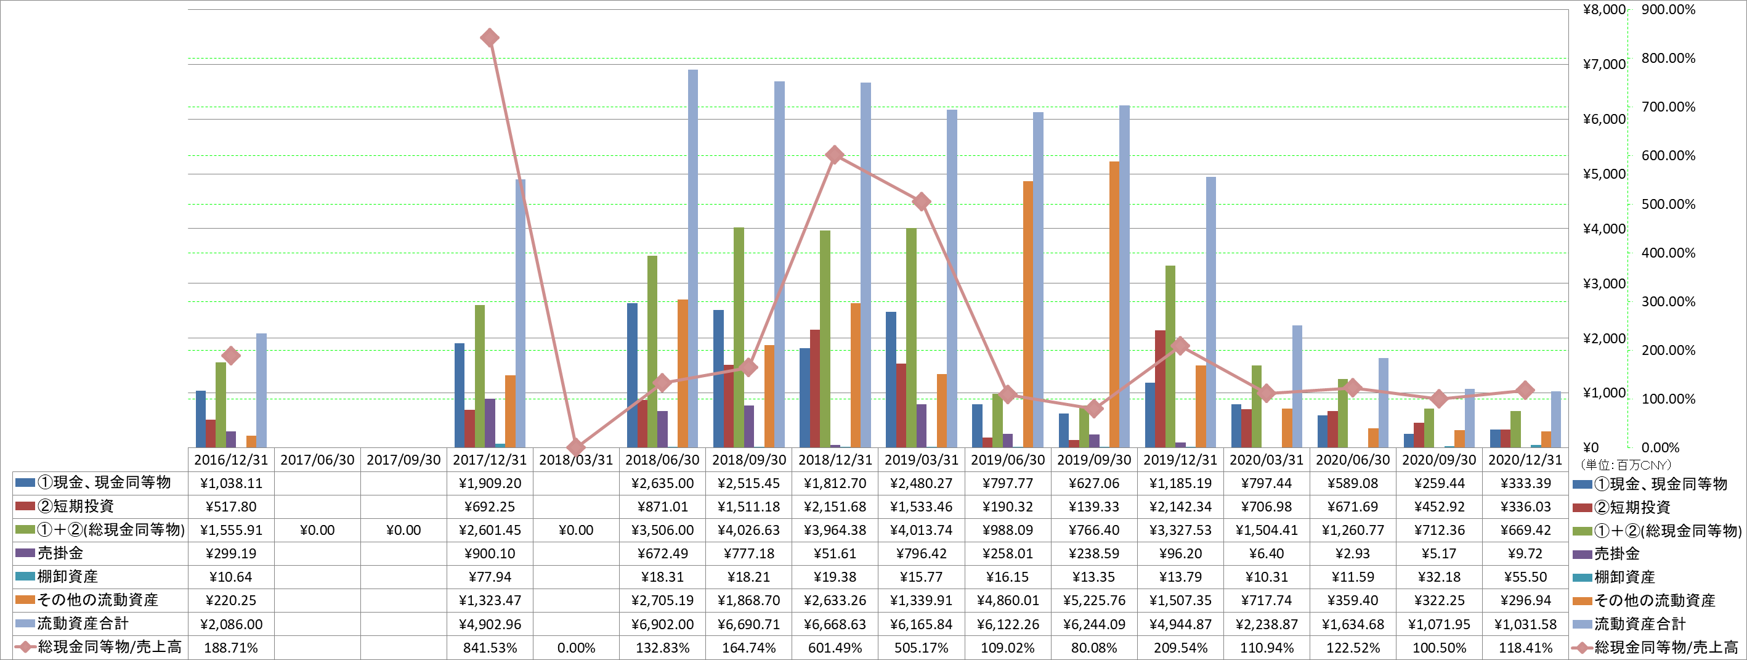Click cell value 118.41%
Viewport: 1747px width, 660px height.
[1525, 648]
